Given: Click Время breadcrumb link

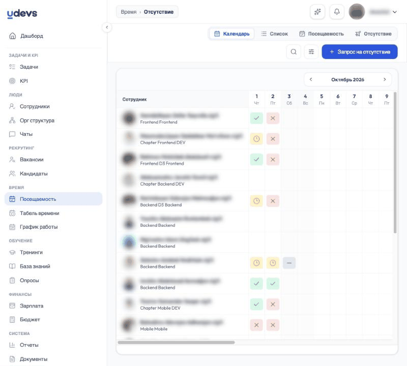Looking at the screenshot, I should 129,12.
